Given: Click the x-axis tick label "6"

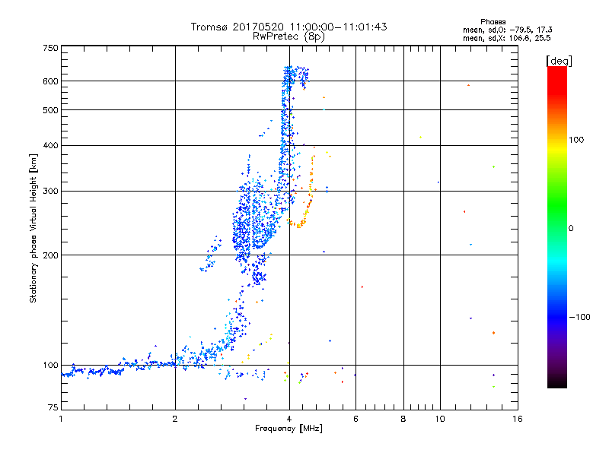Looking at the screenshot, I should [356, 419].
